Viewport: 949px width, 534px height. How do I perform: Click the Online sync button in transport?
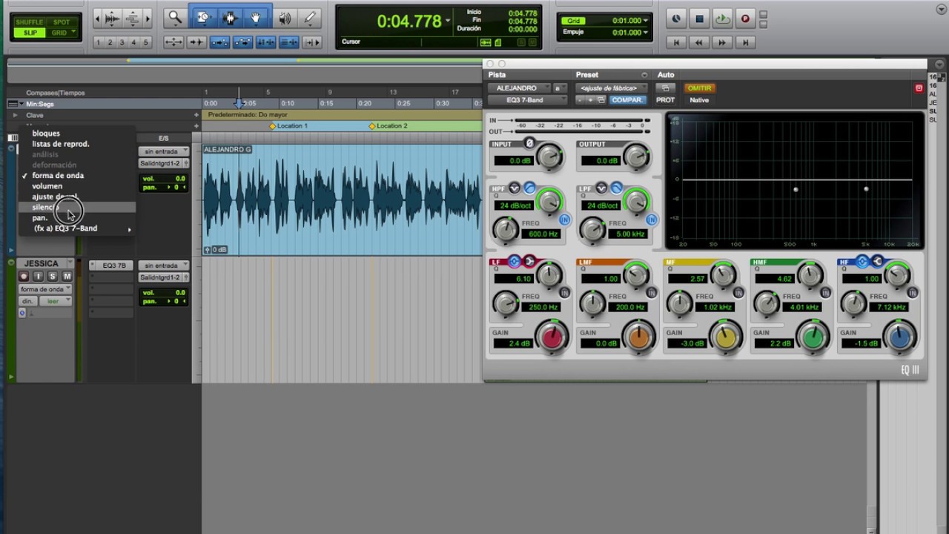(x=676, y=19)
